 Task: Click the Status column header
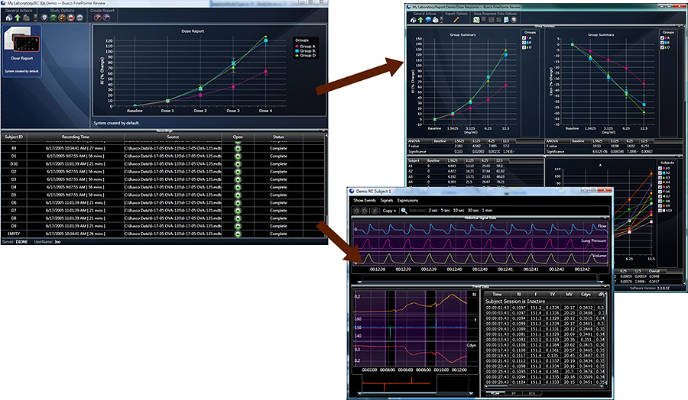click(x=278, y=137)
